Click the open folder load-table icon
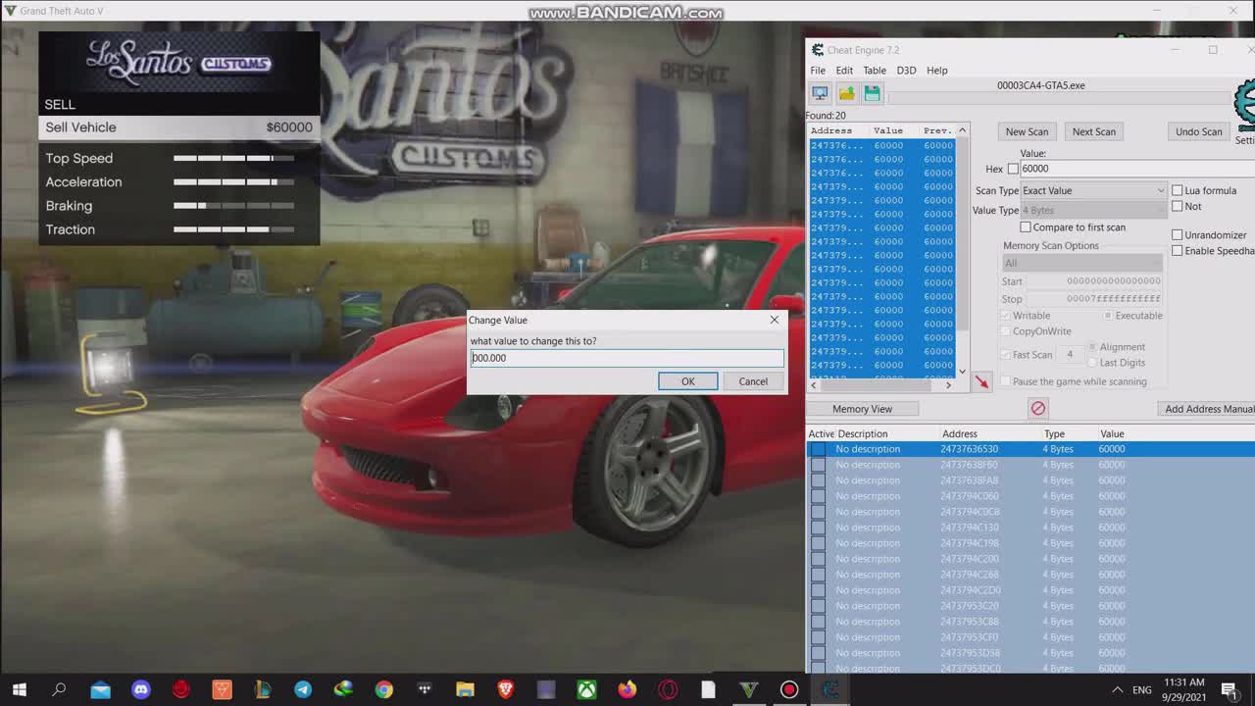The image size is (1255, 706). tap(846, 93)
